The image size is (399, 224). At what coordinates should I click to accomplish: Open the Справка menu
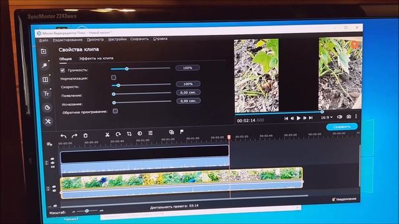coord(160,39)
